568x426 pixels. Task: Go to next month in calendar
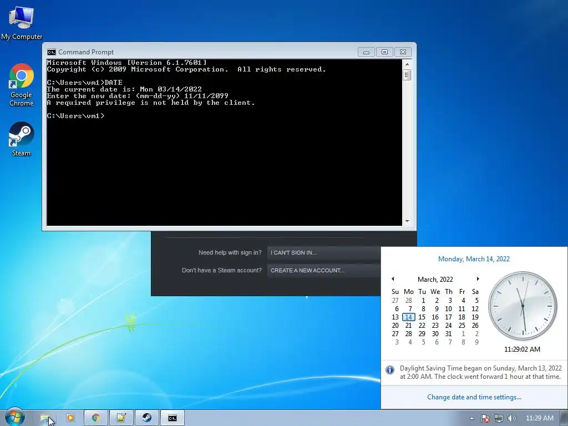point(478,279)
